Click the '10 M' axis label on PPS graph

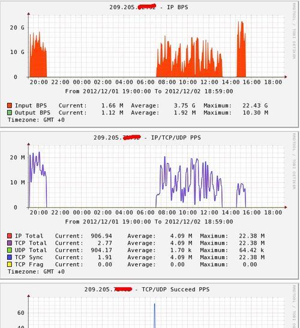17,183
